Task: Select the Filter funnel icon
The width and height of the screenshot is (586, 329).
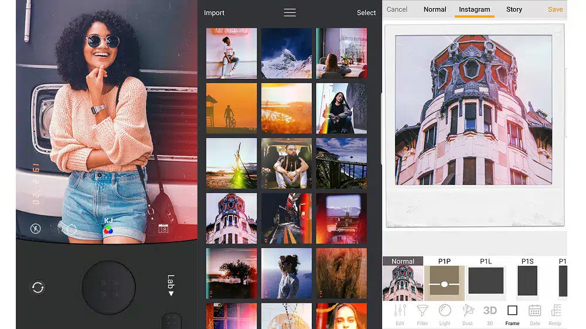Action: (x=423, y=313)
